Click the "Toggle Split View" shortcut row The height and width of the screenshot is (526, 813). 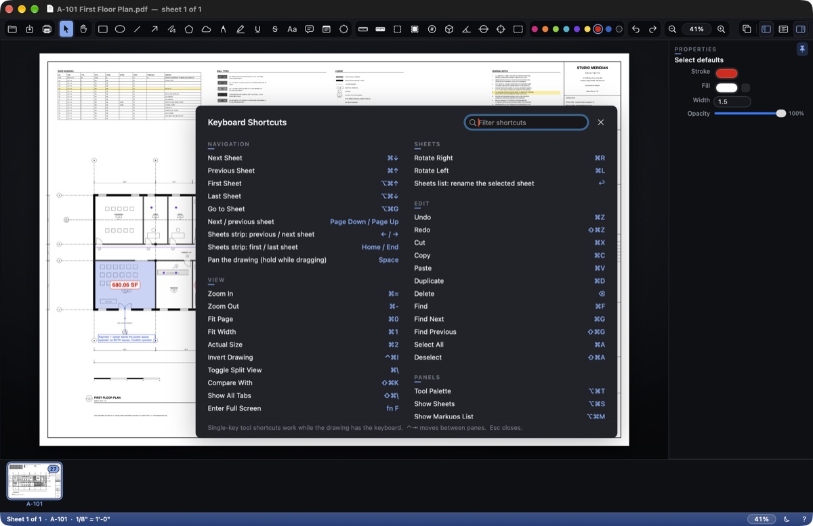[x=304, y=370]
